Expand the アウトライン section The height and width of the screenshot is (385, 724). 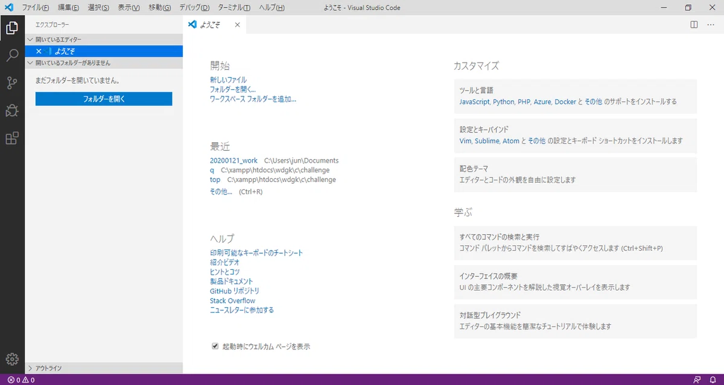click(104, 368)
